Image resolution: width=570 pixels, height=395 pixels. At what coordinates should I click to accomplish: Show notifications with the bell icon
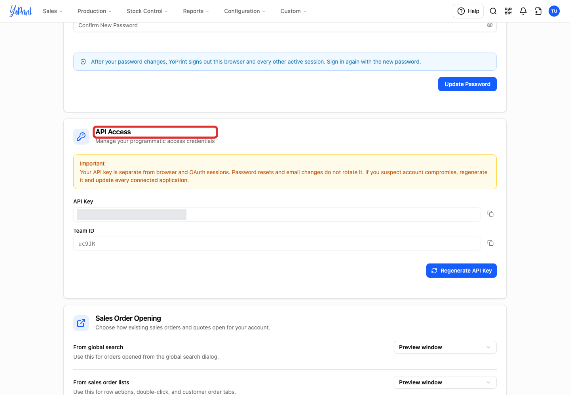(523, 11)
